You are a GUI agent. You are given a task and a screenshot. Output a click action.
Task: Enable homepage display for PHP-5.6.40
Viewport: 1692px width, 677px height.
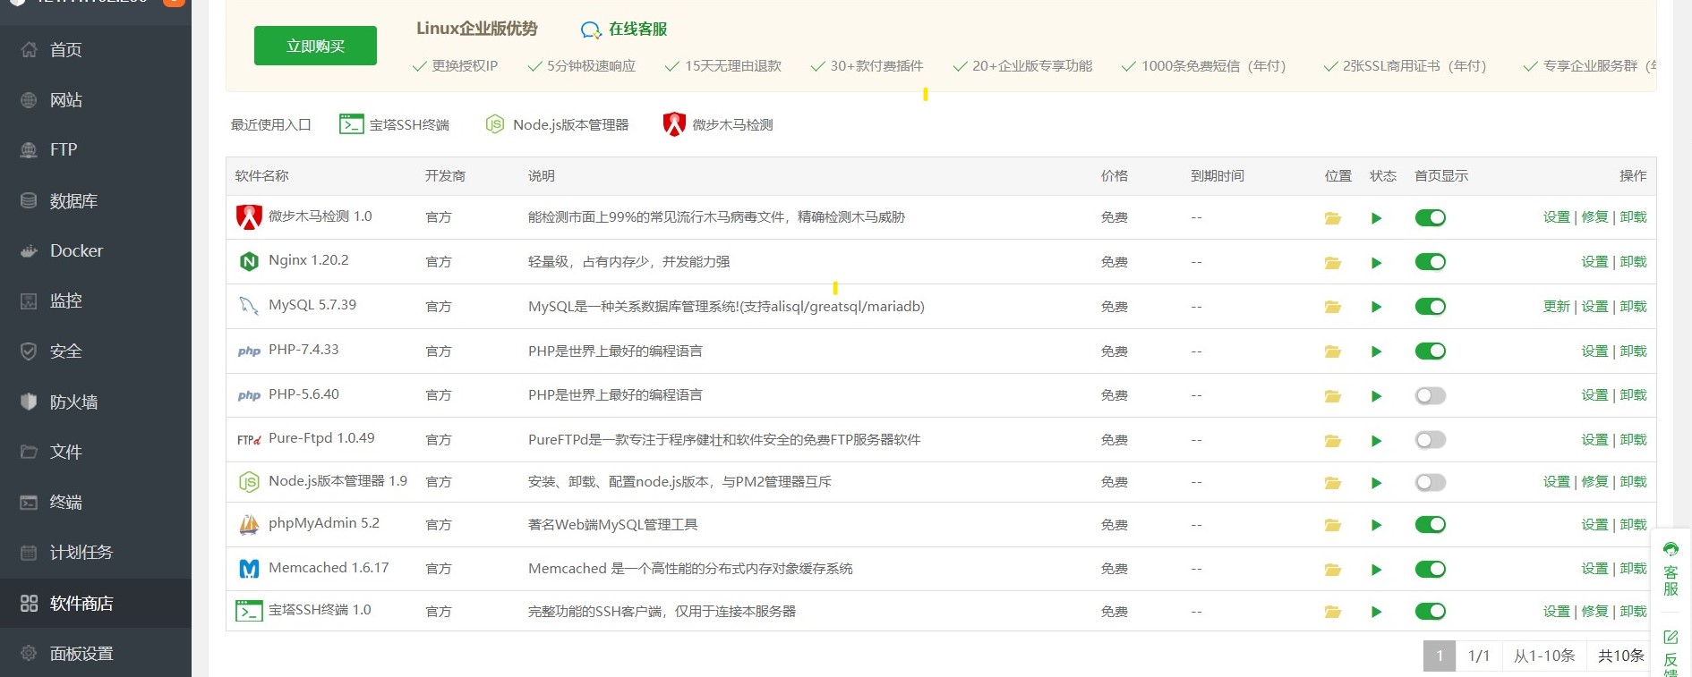[1431, 395]
